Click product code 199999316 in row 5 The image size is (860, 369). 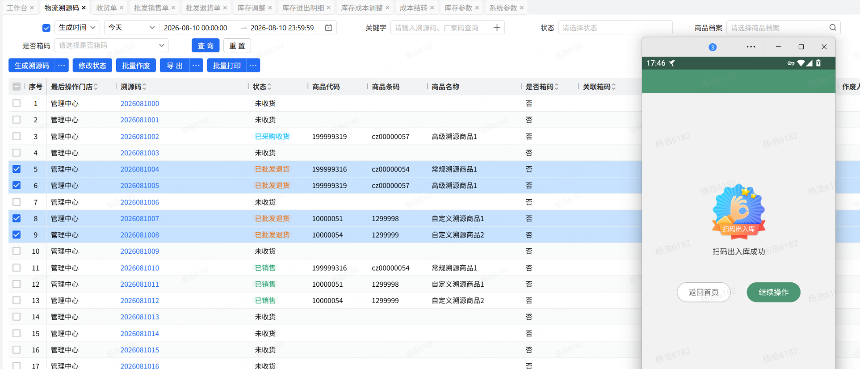[329, 169]
